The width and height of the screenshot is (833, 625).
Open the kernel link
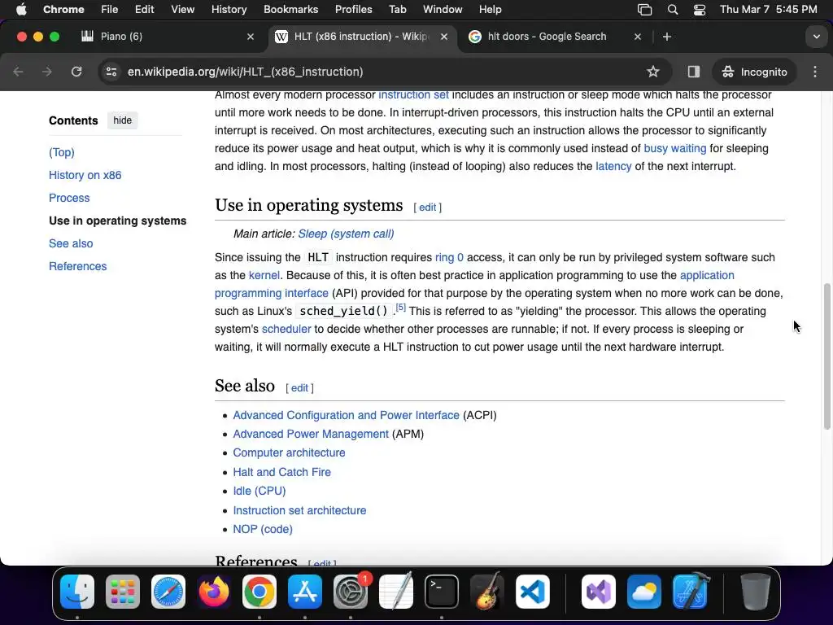coord(264,276)
